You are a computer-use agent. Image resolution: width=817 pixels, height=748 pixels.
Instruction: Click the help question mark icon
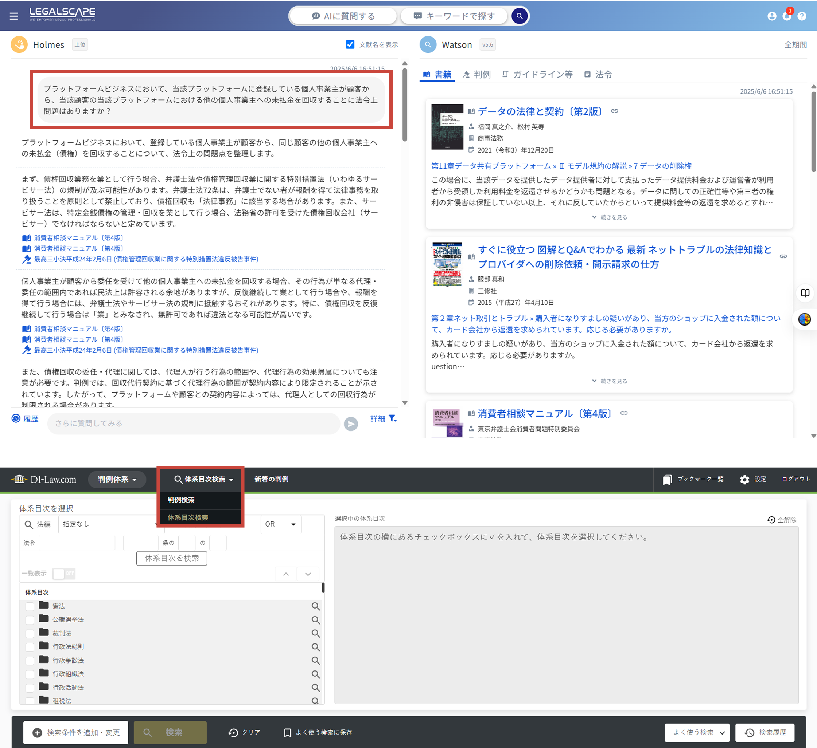click(802, 16)
